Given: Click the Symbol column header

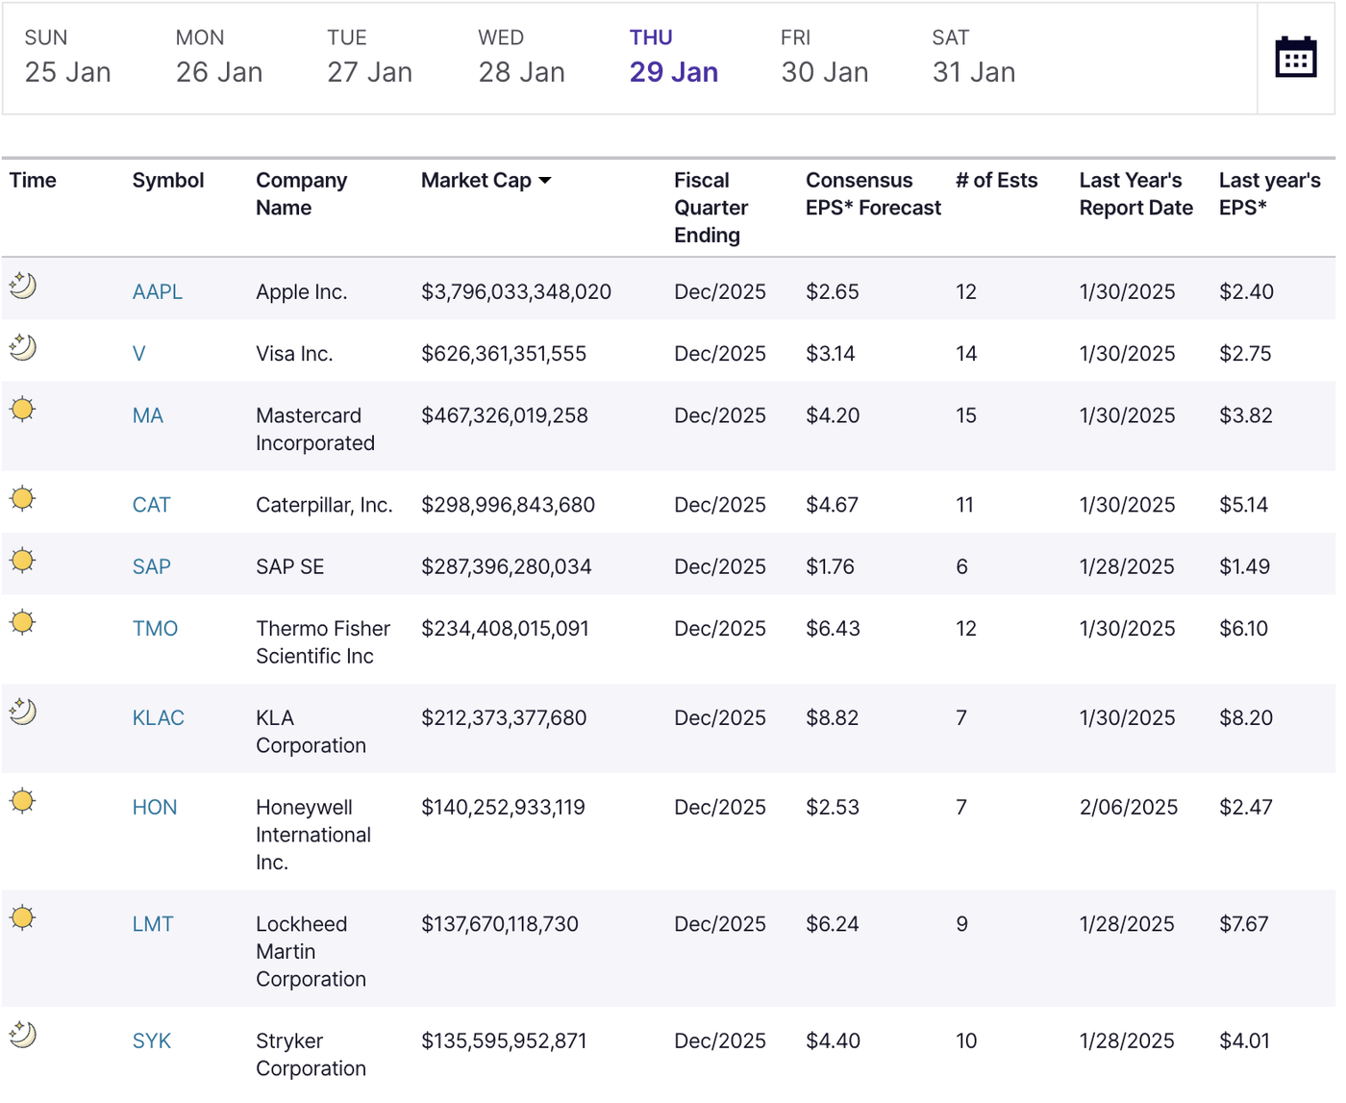Looking at the screenshot, I should [168, 181].
